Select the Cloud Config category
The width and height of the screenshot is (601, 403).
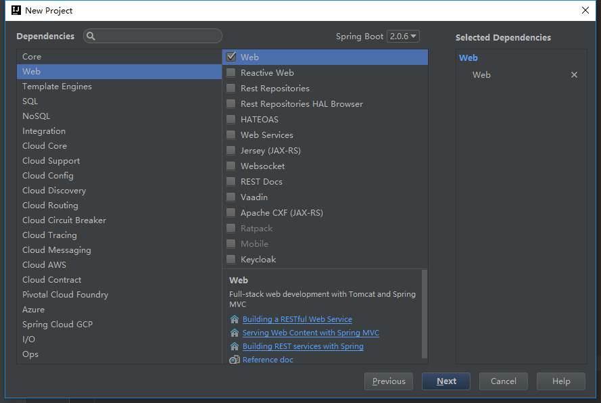(x=119, y=176)
